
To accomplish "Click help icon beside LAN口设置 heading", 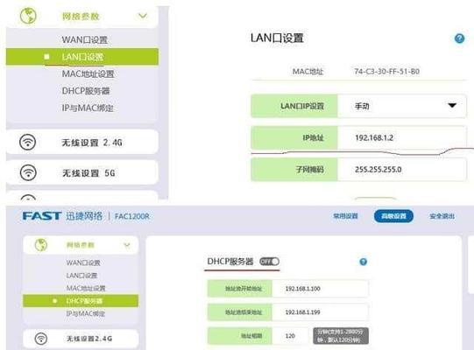I will point(459,38).
